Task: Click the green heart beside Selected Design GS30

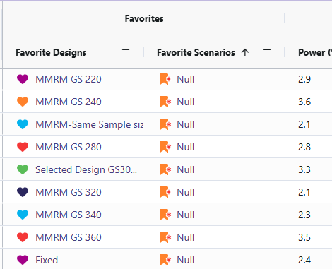Action: click(23, 169)
